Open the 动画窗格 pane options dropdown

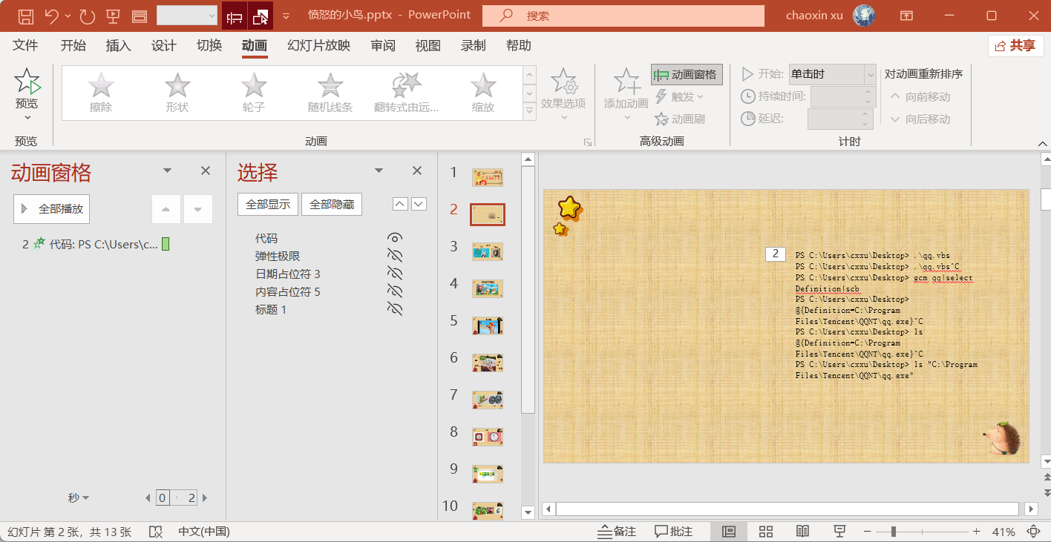tap(167, 171)
